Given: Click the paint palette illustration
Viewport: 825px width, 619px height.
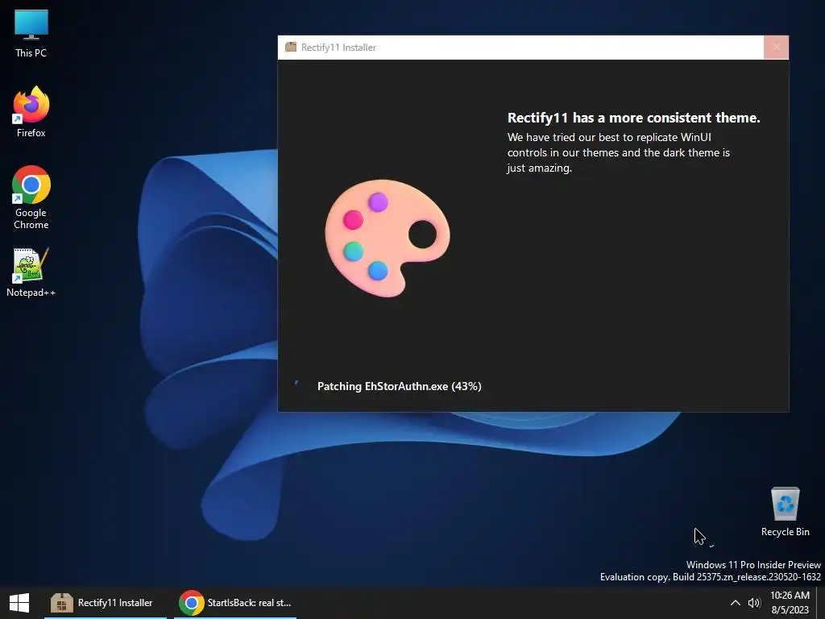Looking at the screenshot, I should point(388,238).
